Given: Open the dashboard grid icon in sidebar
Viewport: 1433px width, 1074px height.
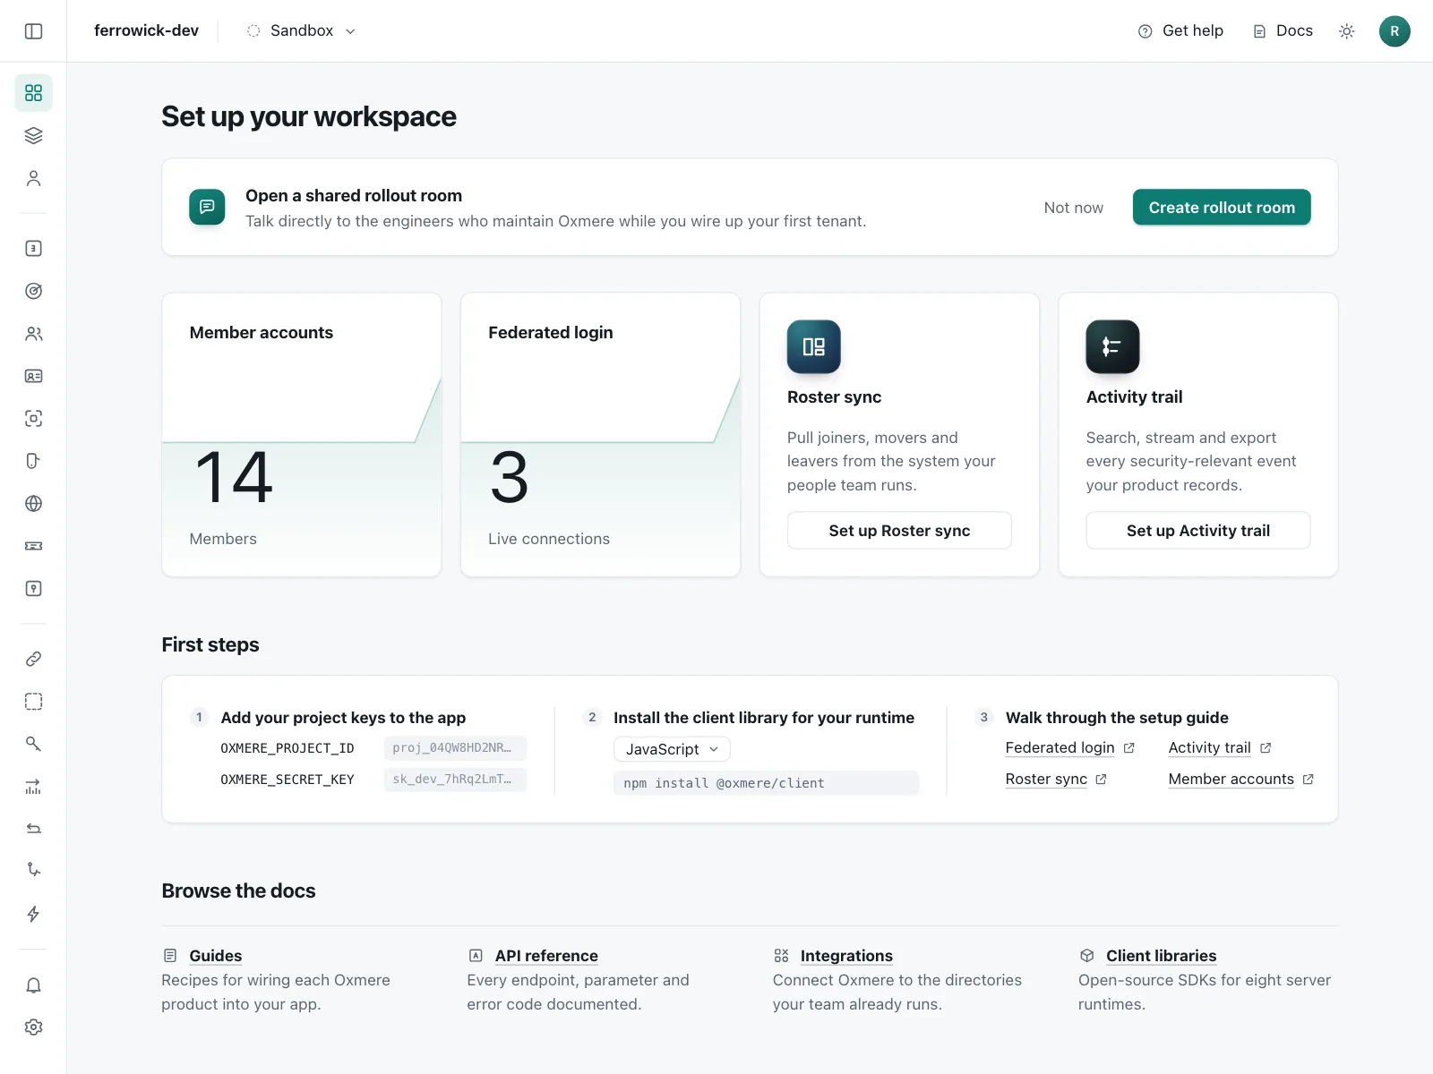Looking at the screenshot, I should click(33, 93).
